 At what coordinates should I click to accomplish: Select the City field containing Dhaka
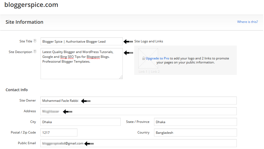[80, 122]
